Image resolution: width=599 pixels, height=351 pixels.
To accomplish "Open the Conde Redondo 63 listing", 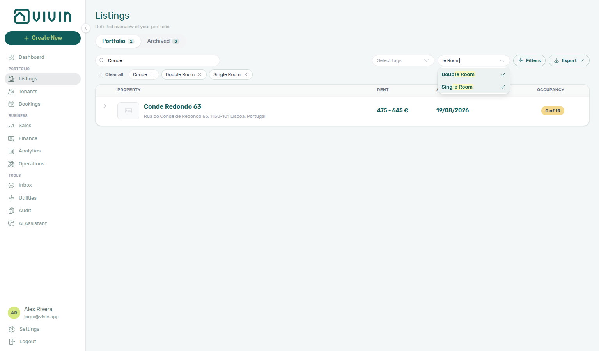I will coord(172,106).
